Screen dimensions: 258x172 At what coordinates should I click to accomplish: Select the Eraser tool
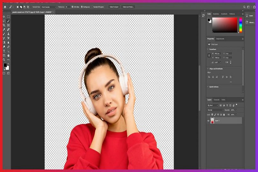point(8,38)
